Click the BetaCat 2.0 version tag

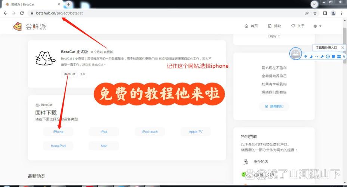pos(74,74)
